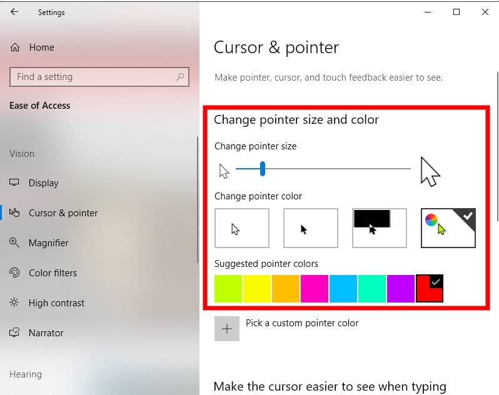Minimize the Settings window
This screenshot has width=499, height=395.
point(428,12)
